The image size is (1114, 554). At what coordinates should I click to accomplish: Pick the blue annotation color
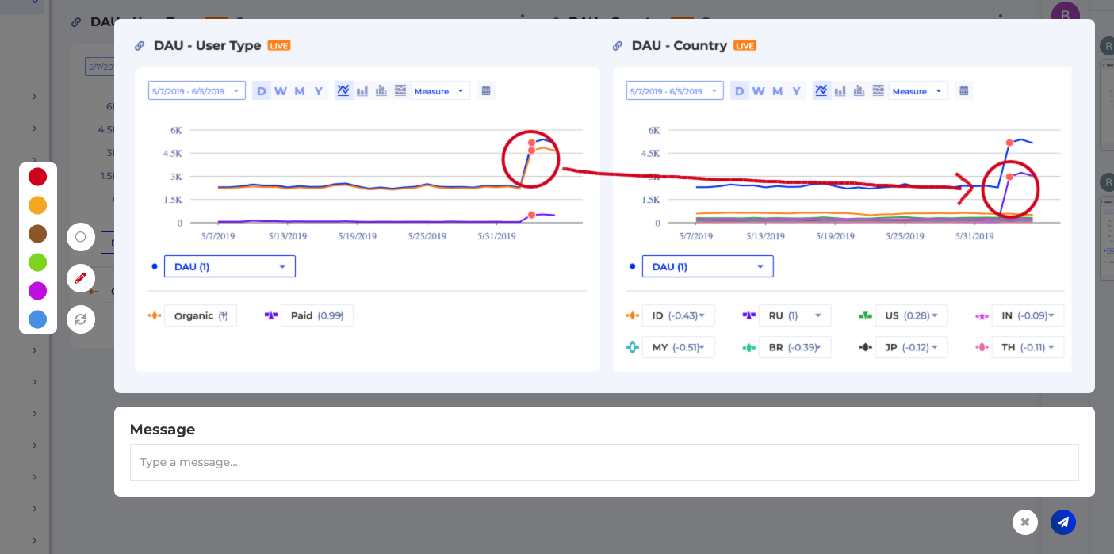click(x=37, y=319)
